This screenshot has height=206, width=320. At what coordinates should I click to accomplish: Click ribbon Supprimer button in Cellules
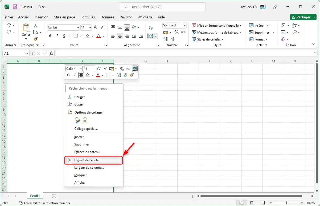[x=259, y=32]
